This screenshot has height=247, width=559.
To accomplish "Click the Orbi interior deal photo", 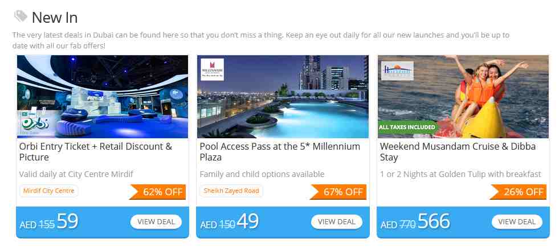I will tap(103, 96).
